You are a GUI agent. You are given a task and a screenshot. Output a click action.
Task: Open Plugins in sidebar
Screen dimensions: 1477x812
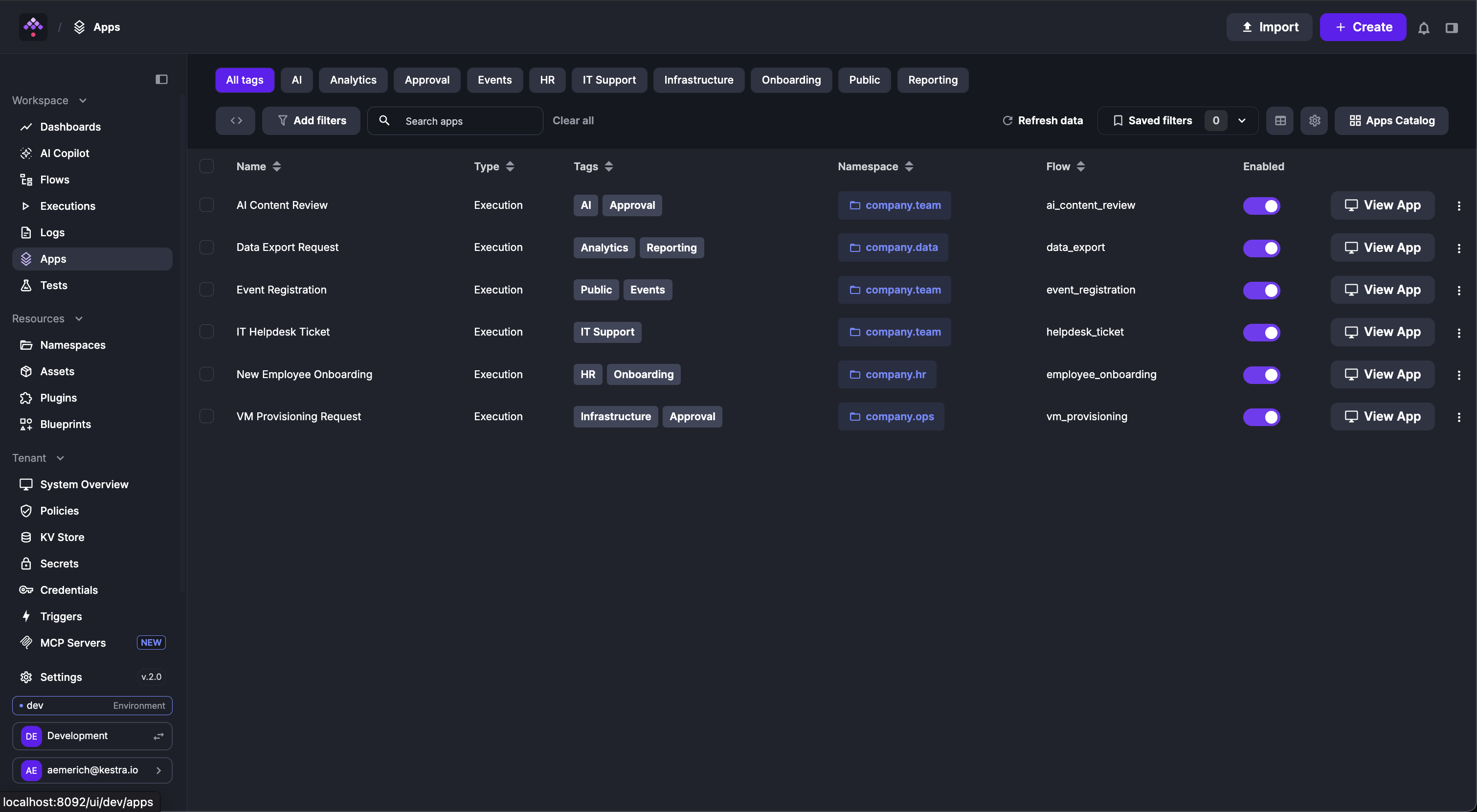tap(92, 397)
